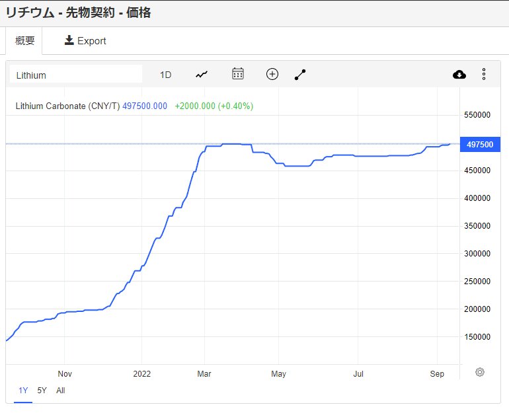This screenshot has width=509, height=419.
Task: Click the Sep date axis label
Action: coord(437,374)
